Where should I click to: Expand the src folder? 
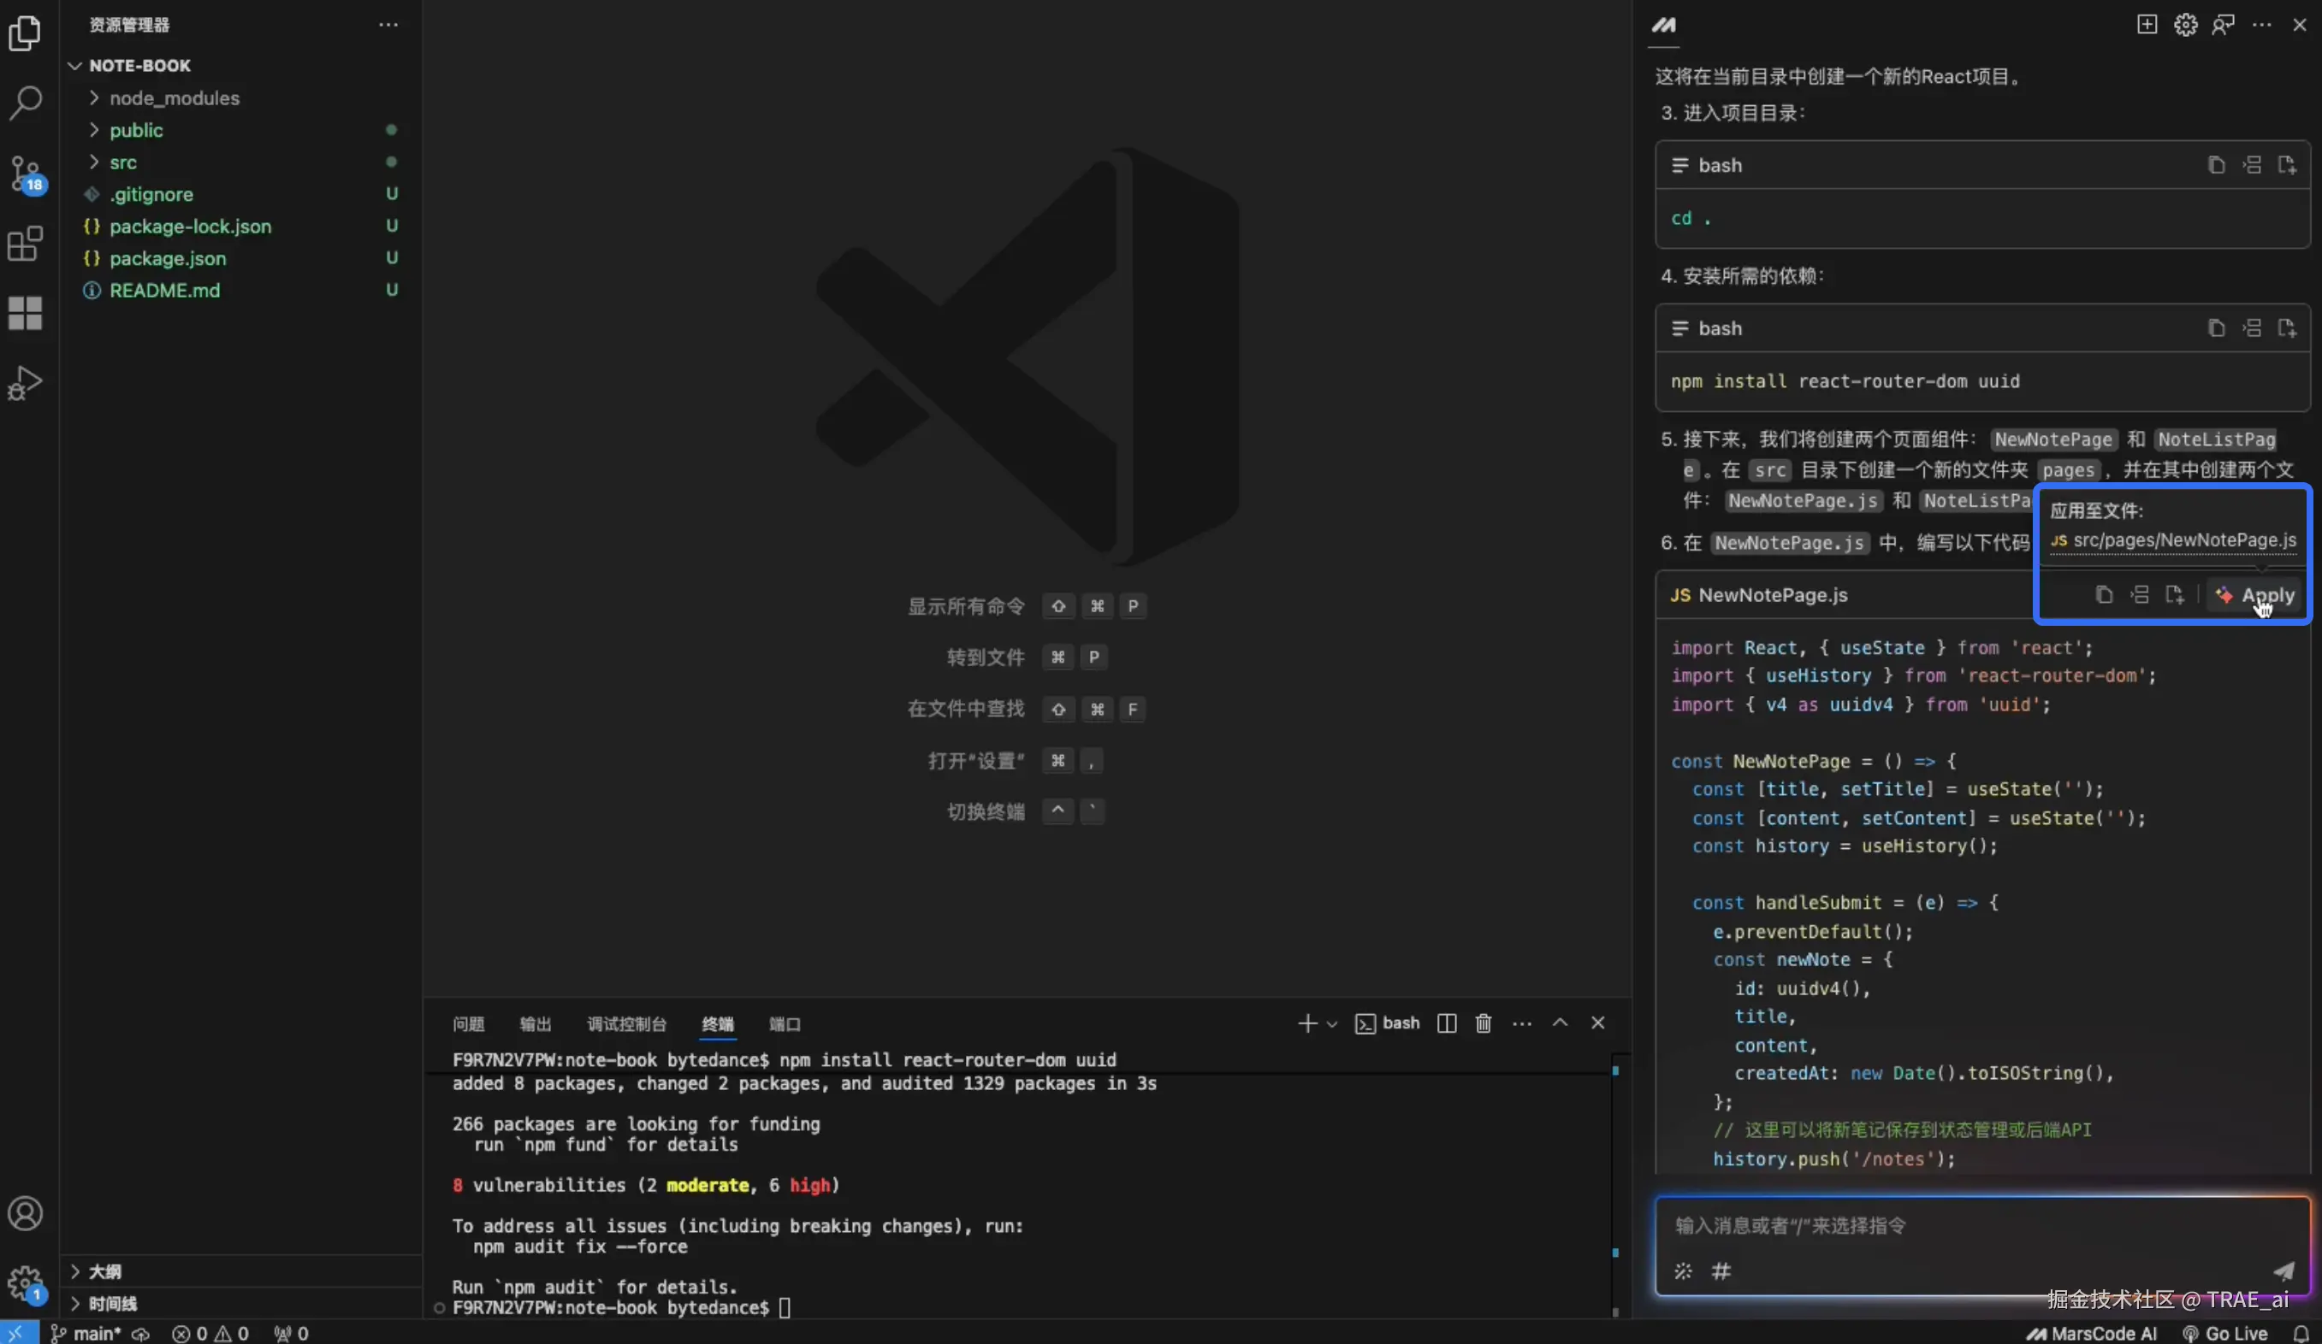point(122,162)
